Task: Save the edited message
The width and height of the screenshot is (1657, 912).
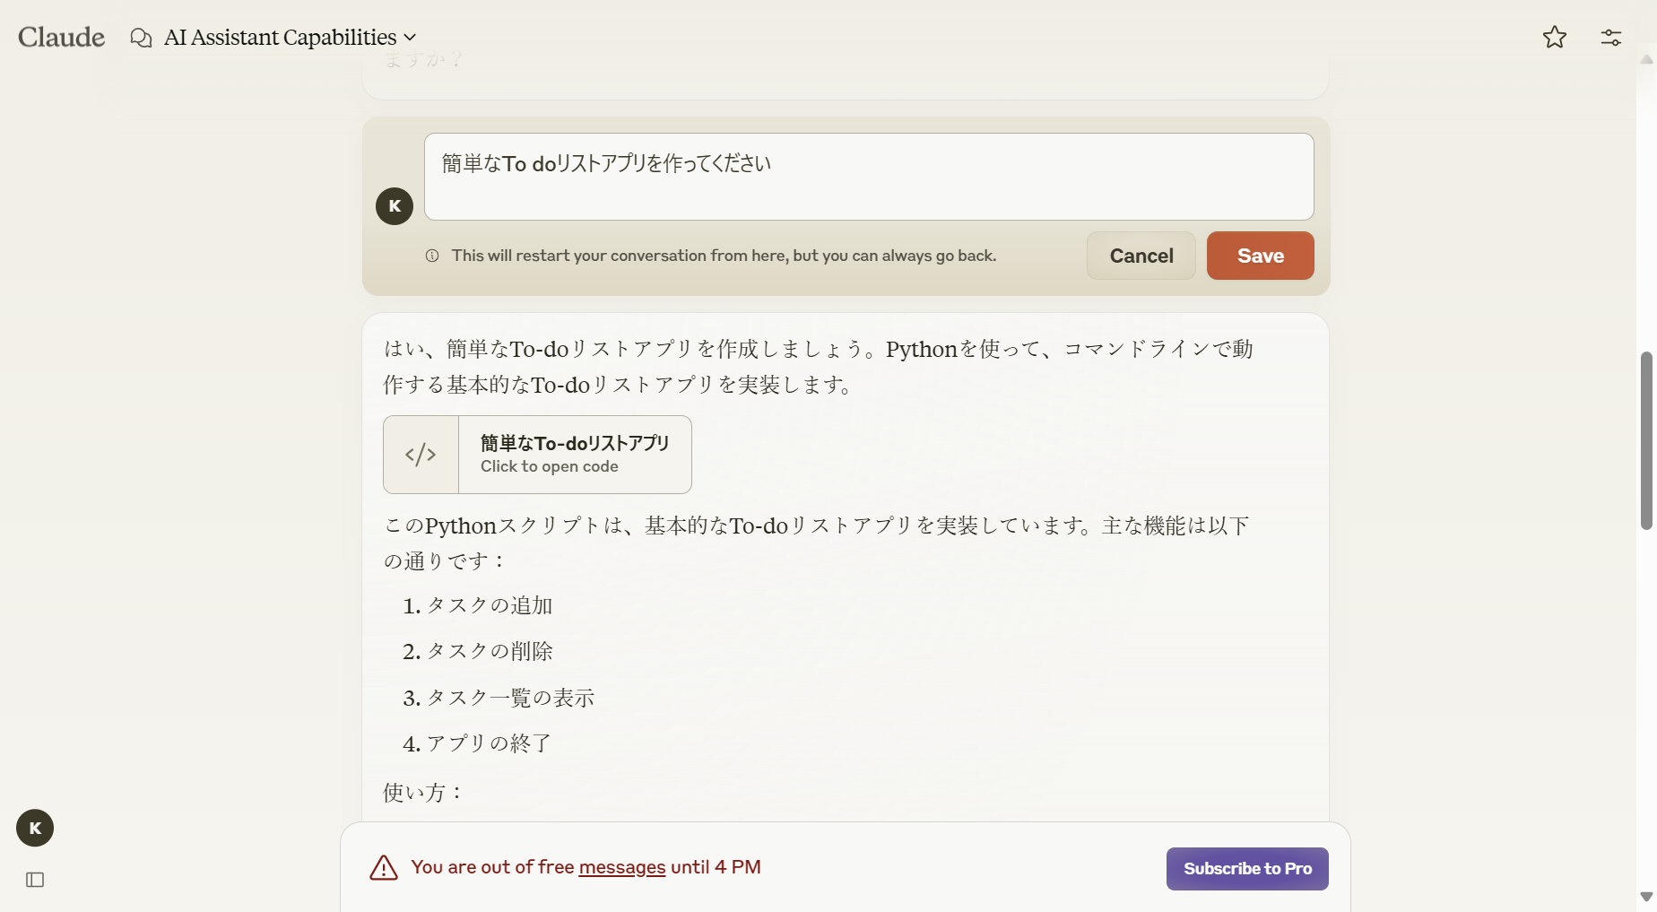Action: click(x=1260, y=256)
